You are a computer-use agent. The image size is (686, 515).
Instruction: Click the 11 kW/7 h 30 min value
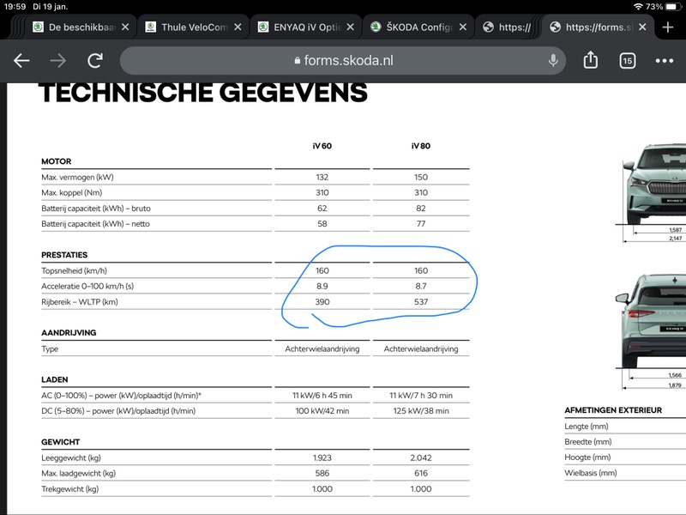pyautogui.click(x=421, y=396)
